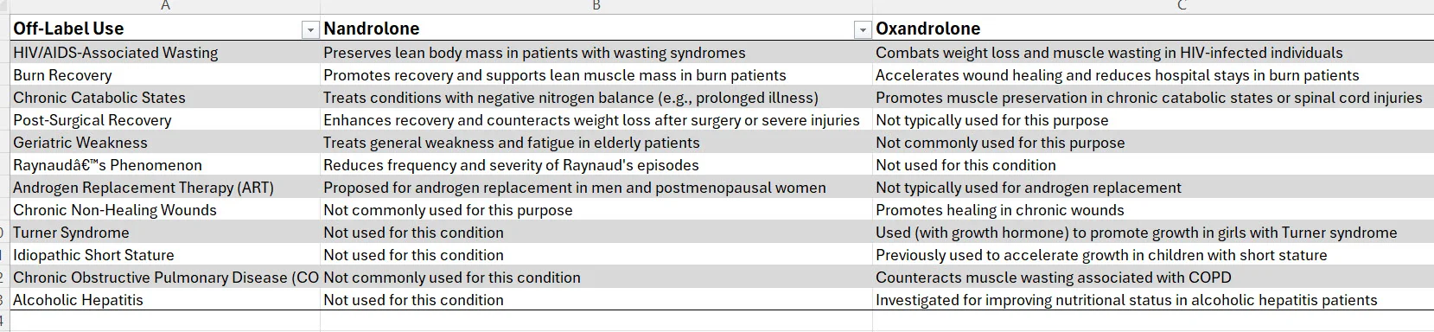Screen dimensions: 1434x332
Task: Select 'Reduces frequency and severity of Raynaud's episodes'
Action: [x=596, y=165]
